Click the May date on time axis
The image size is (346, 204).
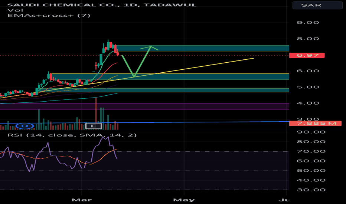pos(184,200)
